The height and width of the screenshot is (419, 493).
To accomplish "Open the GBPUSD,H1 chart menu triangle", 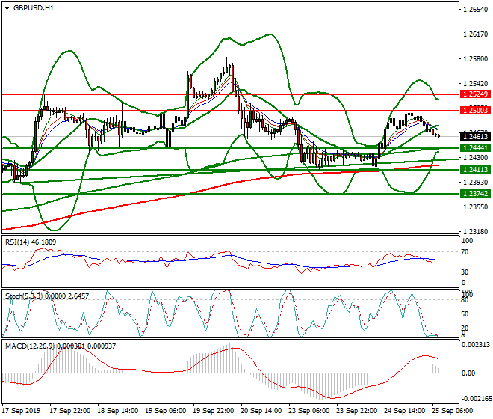I will tap(7, 8).
